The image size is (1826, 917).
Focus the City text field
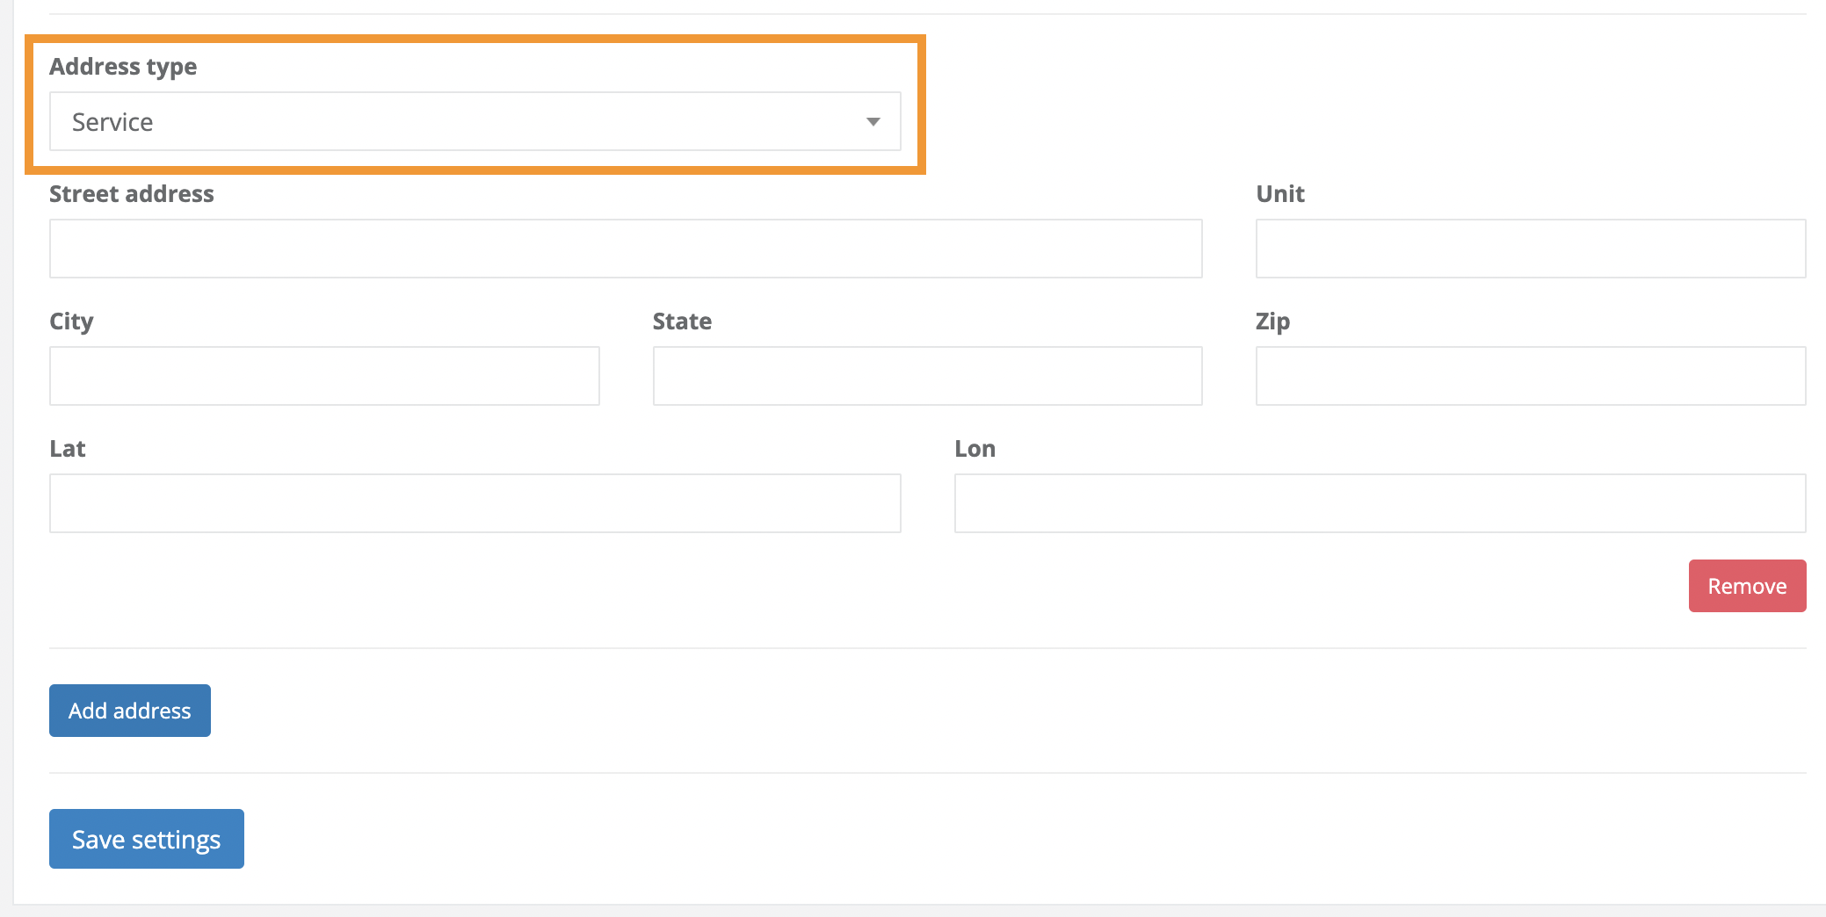tap(323, 376)
